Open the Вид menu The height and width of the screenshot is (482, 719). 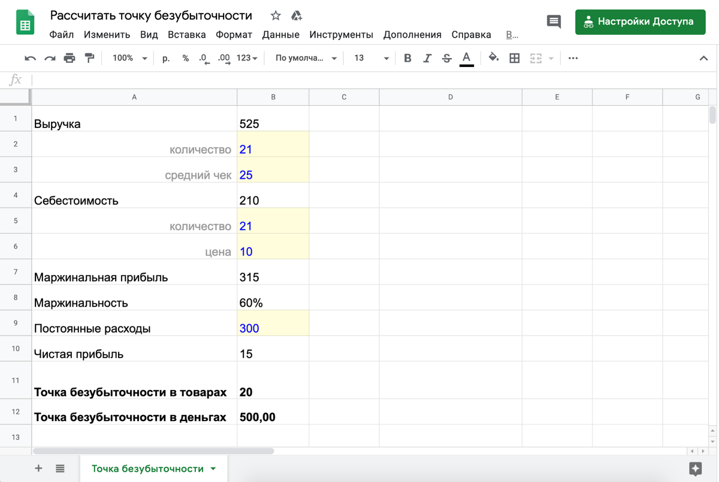149,35
